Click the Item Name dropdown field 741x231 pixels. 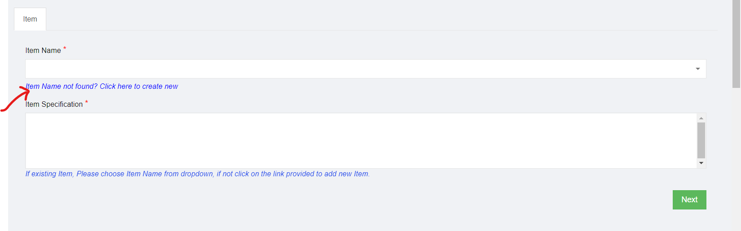point(359,69)
